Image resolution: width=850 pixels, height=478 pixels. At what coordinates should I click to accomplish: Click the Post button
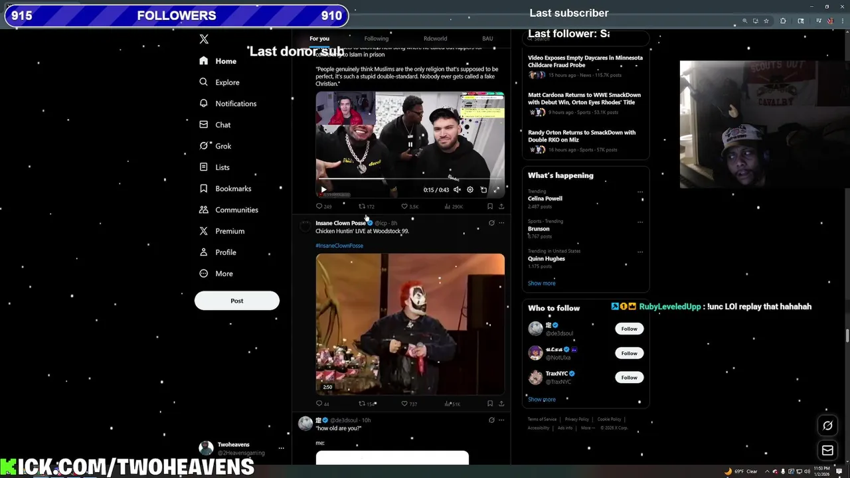tap(237, 301)
